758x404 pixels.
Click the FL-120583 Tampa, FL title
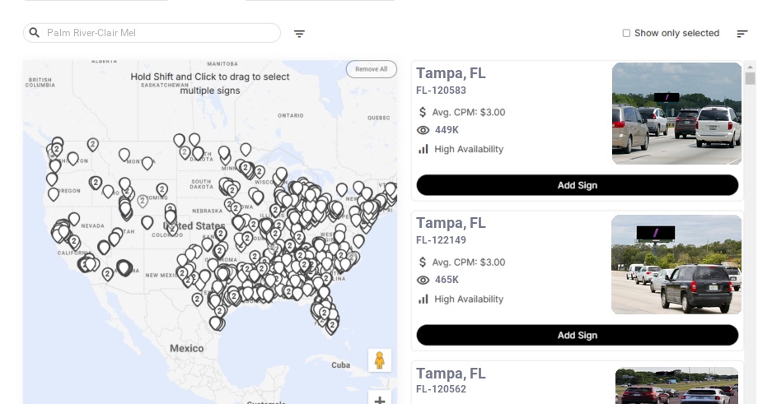(451, 73)
